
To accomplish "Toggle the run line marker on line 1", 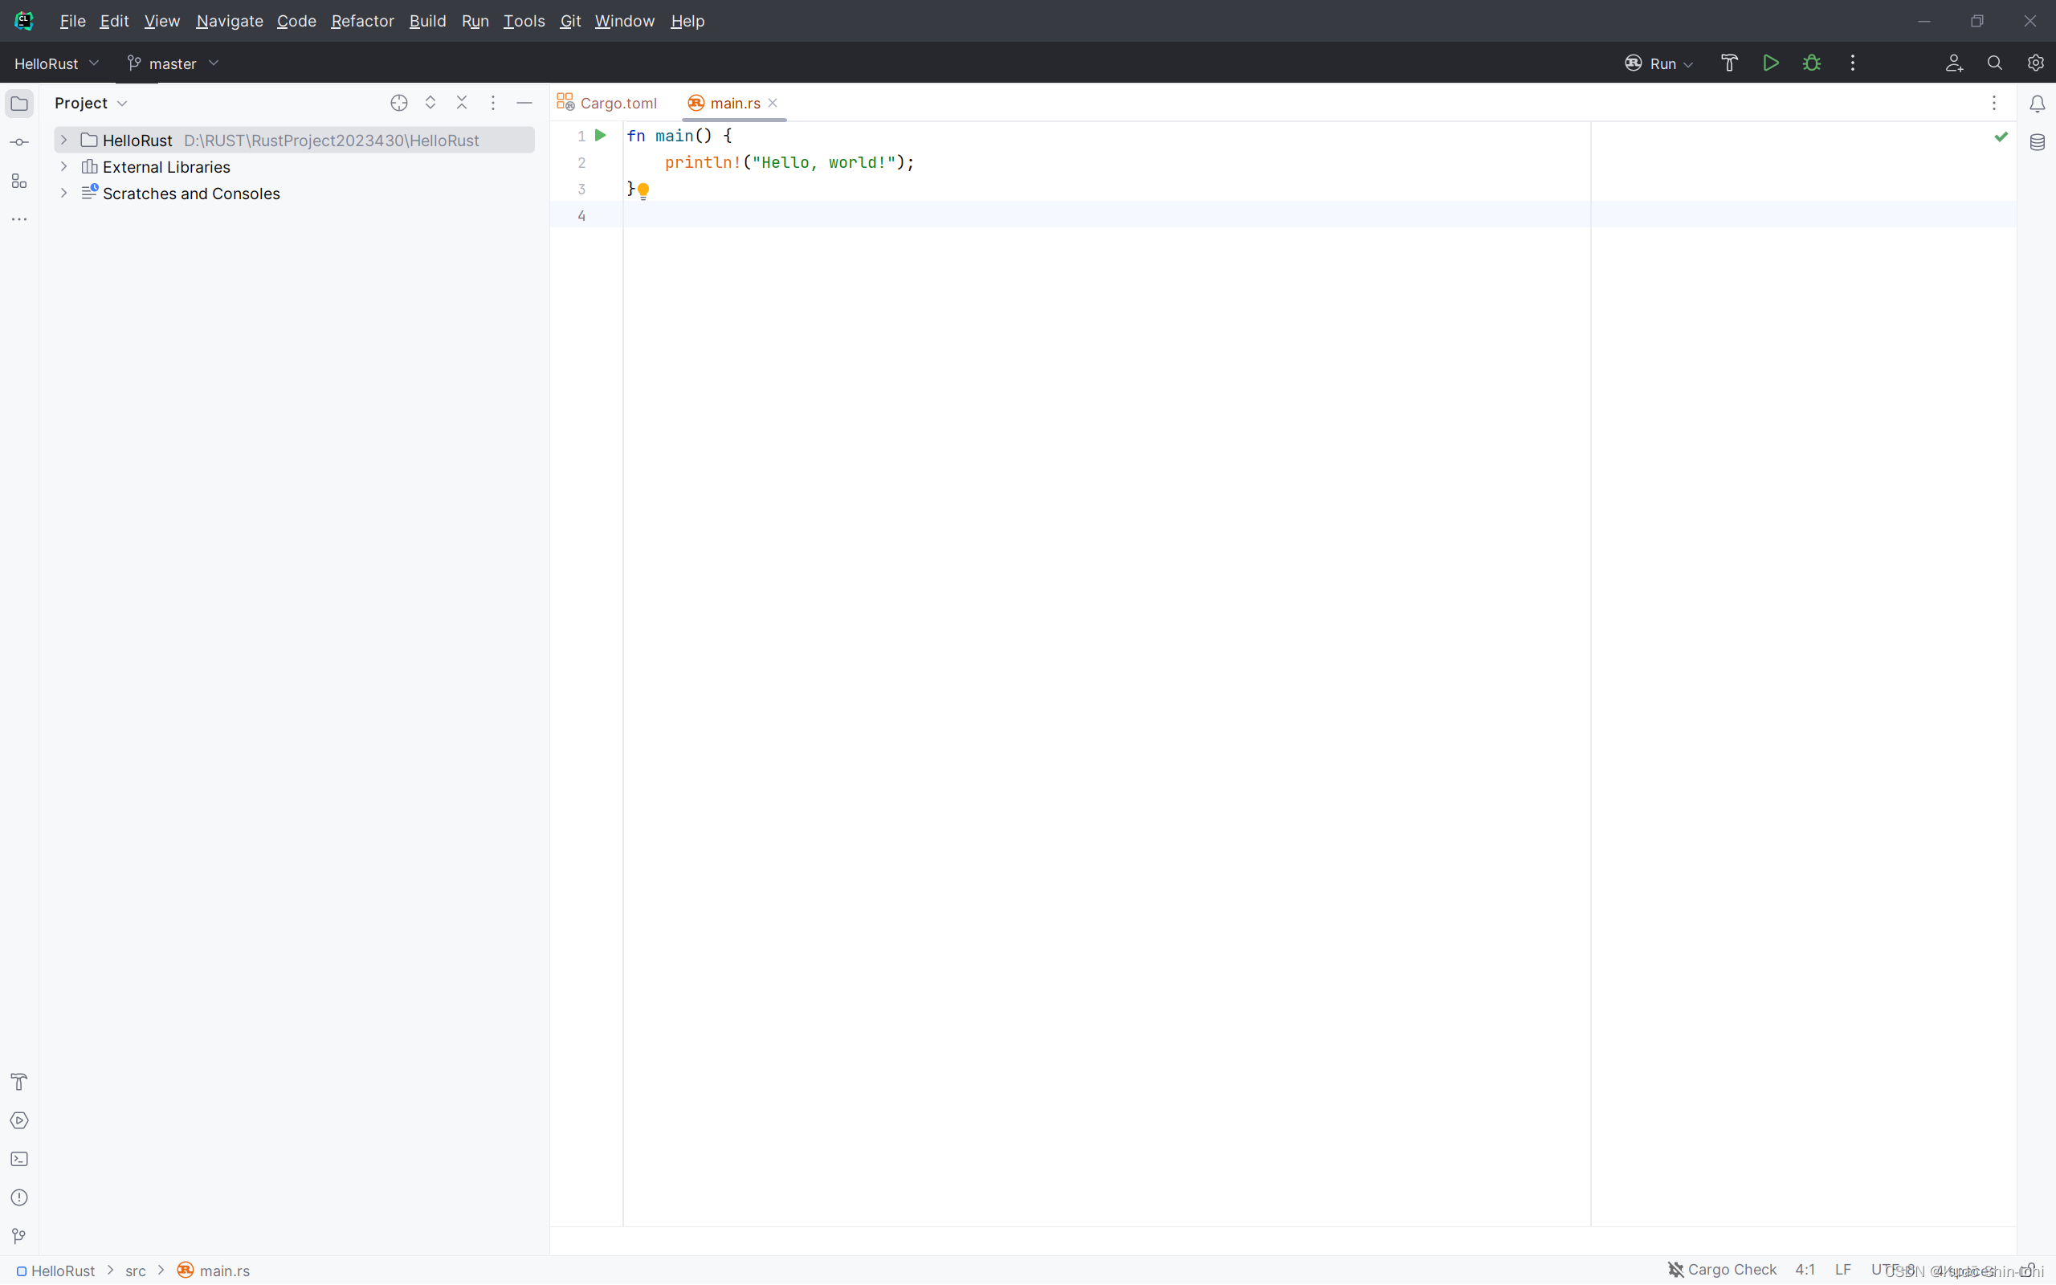I will coord(601,135).
